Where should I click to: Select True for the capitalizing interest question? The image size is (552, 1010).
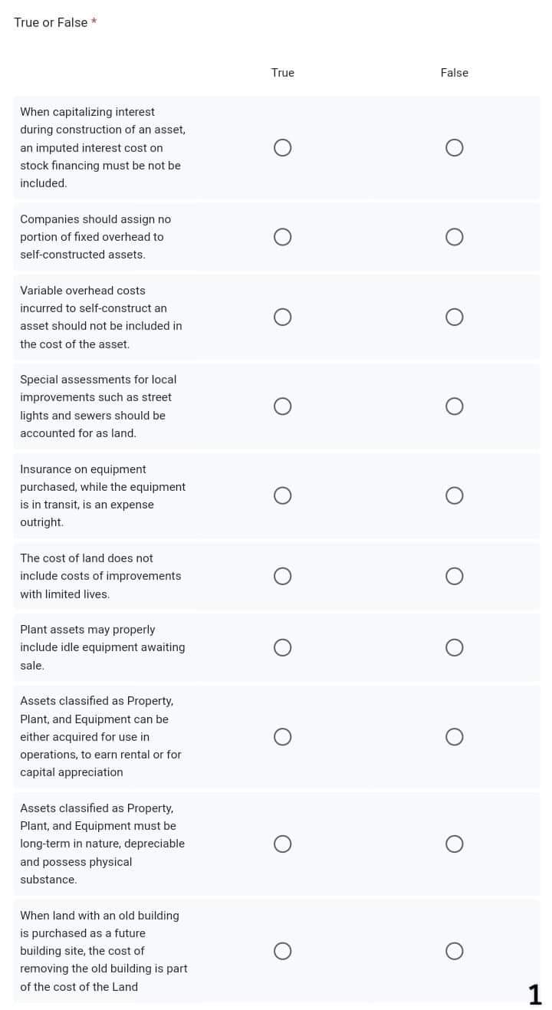tap(283, 147)
